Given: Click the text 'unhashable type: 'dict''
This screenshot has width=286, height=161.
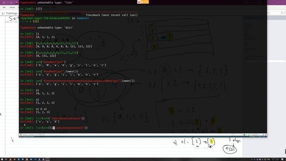Looking at the screenshot, I should (x=55, y=28).
